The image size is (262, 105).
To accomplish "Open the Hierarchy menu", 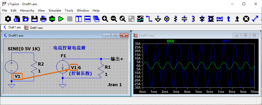I will tap(27, 11).
